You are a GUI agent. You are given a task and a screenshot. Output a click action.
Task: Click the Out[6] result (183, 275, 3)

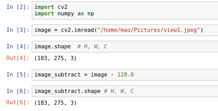(55, 103)
